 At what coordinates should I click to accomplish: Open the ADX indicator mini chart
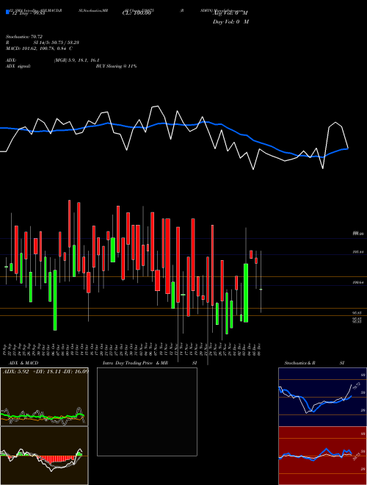coord(44,397)
